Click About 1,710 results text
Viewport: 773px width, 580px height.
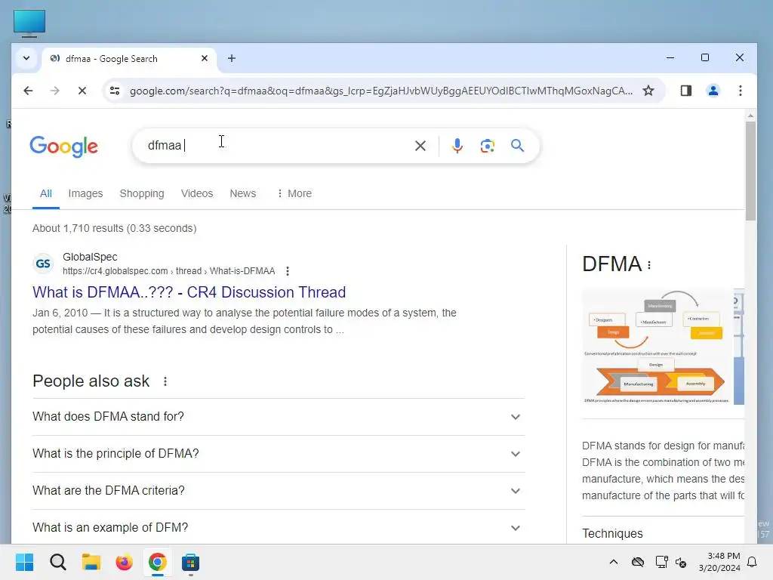coord(115,228)
